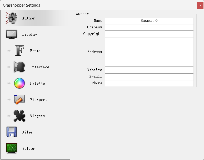Click the Author fingerprint icon
The width and height of the screenshot is (204, 160).
click(x=12, y=18)
